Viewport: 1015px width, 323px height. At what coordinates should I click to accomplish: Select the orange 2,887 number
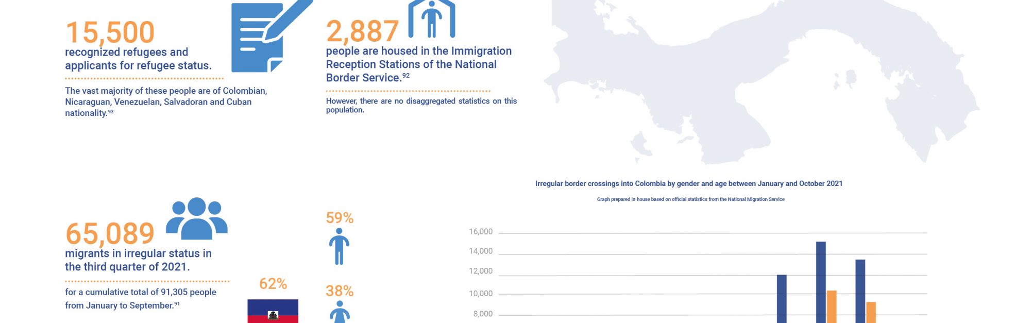362,31
